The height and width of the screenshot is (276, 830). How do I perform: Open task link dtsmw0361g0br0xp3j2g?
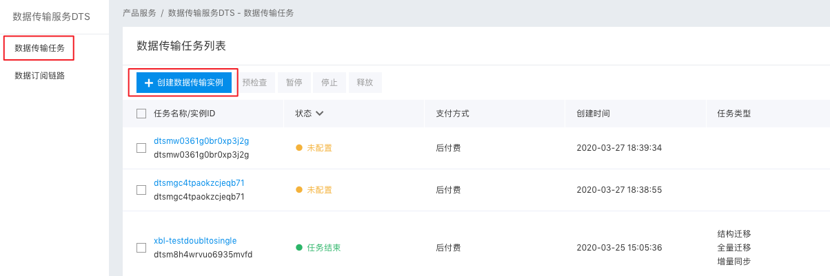click(201, 141)
